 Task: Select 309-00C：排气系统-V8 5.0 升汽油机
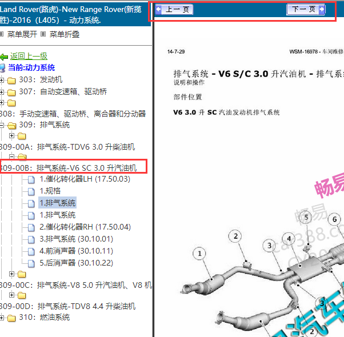tap(75, 285)
